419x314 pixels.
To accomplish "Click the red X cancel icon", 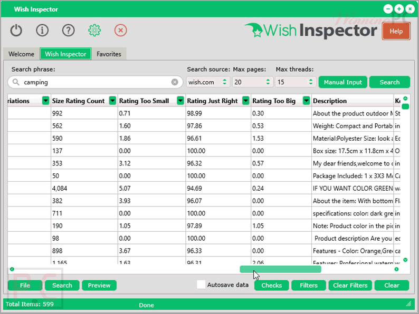I will pyautogui.click(x=120, y=31).
